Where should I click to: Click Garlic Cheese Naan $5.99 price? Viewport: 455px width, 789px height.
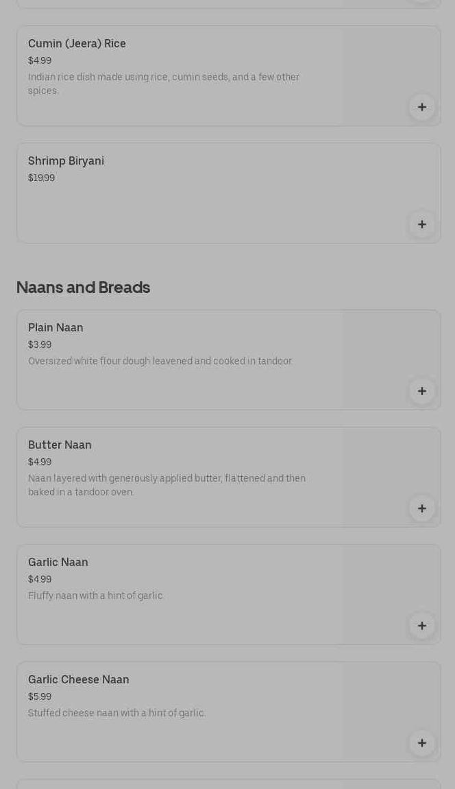point(40,697)
